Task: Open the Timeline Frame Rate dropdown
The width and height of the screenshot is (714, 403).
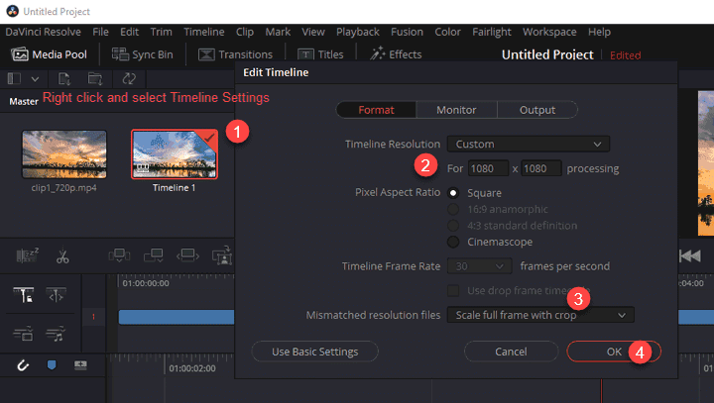Action: click(x=480, y=266)
